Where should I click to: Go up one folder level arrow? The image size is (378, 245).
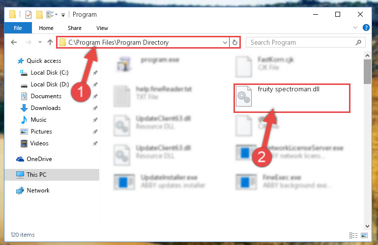click(x=50, y=42)
